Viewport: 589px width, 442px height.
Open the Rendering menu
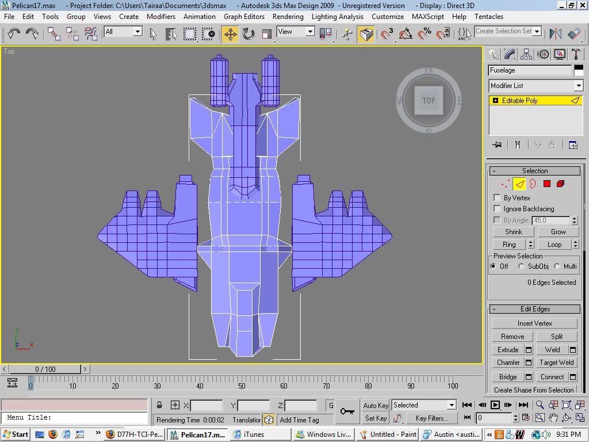coord(288,17)
